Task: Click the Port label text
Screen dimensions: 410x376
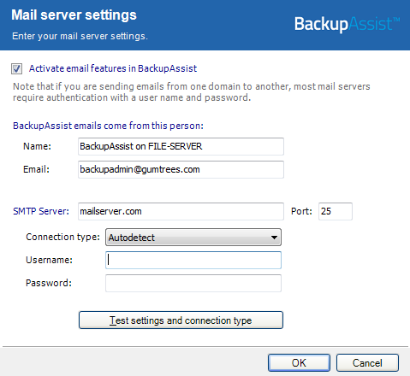Action: pyautogui.click(x=301, y=211)
